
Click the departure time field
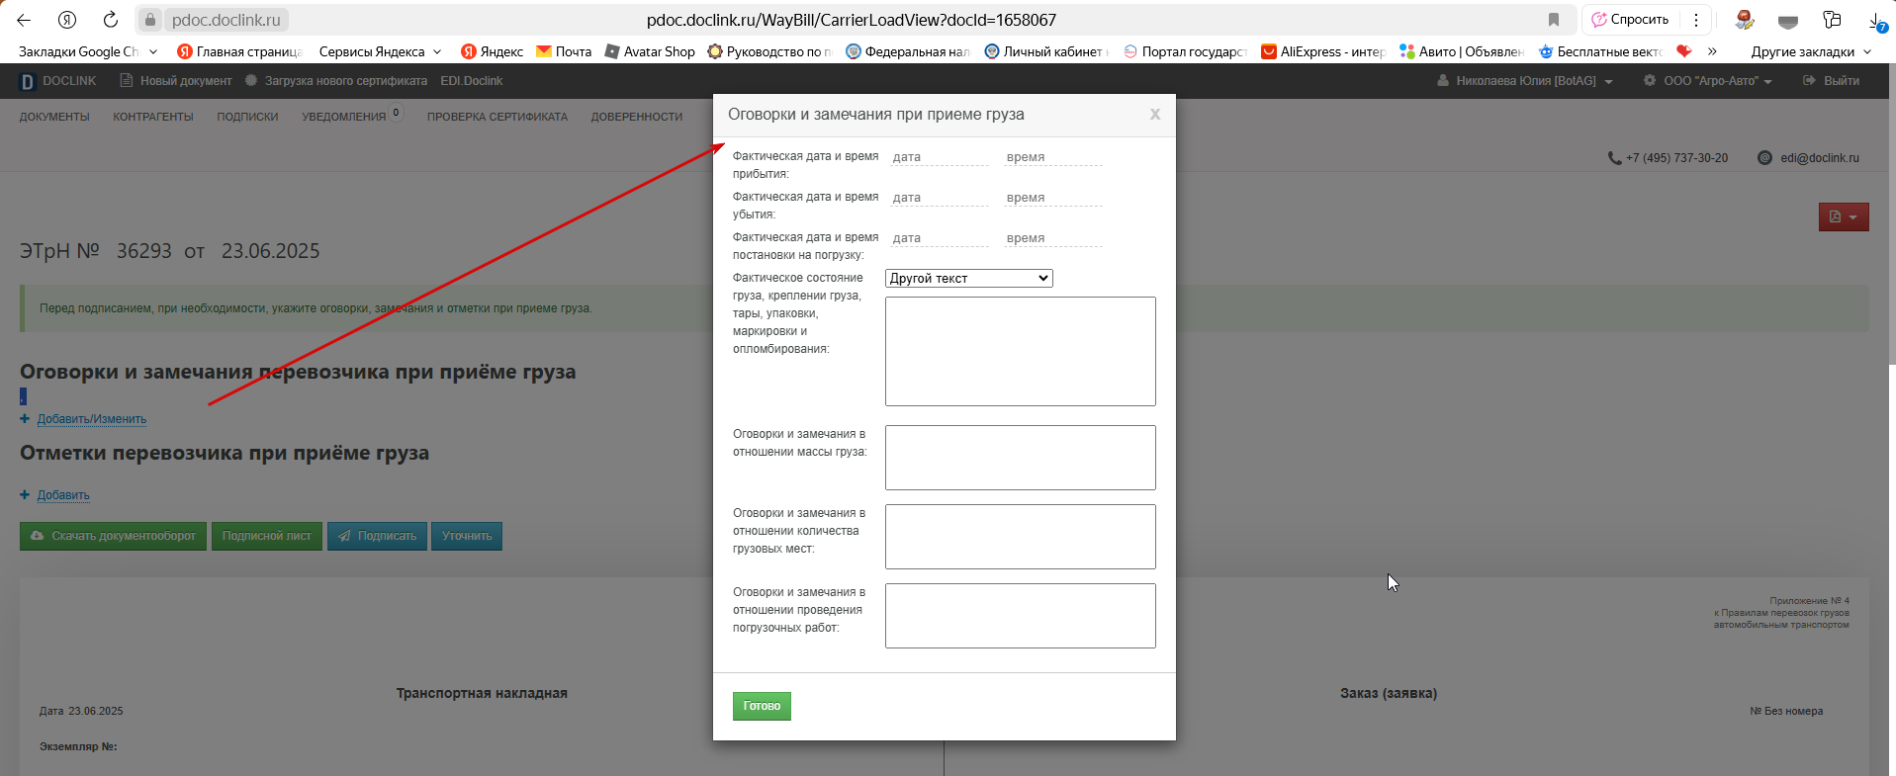pos(1052,198)
